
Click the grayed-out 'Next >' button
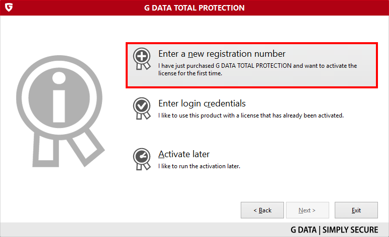(x=308, y=210)
